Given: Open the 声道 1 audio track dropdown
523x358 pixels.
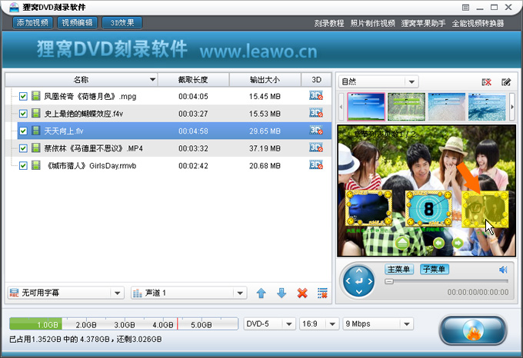Looking at the screenshot, I should pyautogui.click(x=240, y=293).
